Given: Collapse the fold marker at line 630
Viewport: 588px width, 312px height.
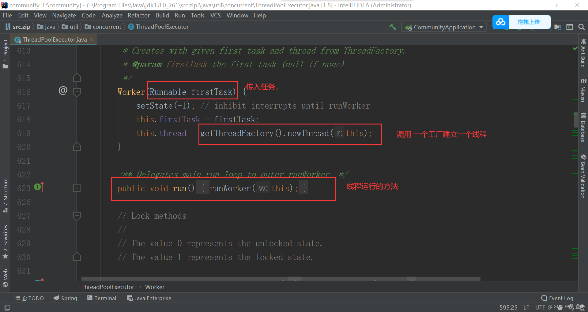Looking at the screenshot, I should pyautogui.click(x=77, y=257).
